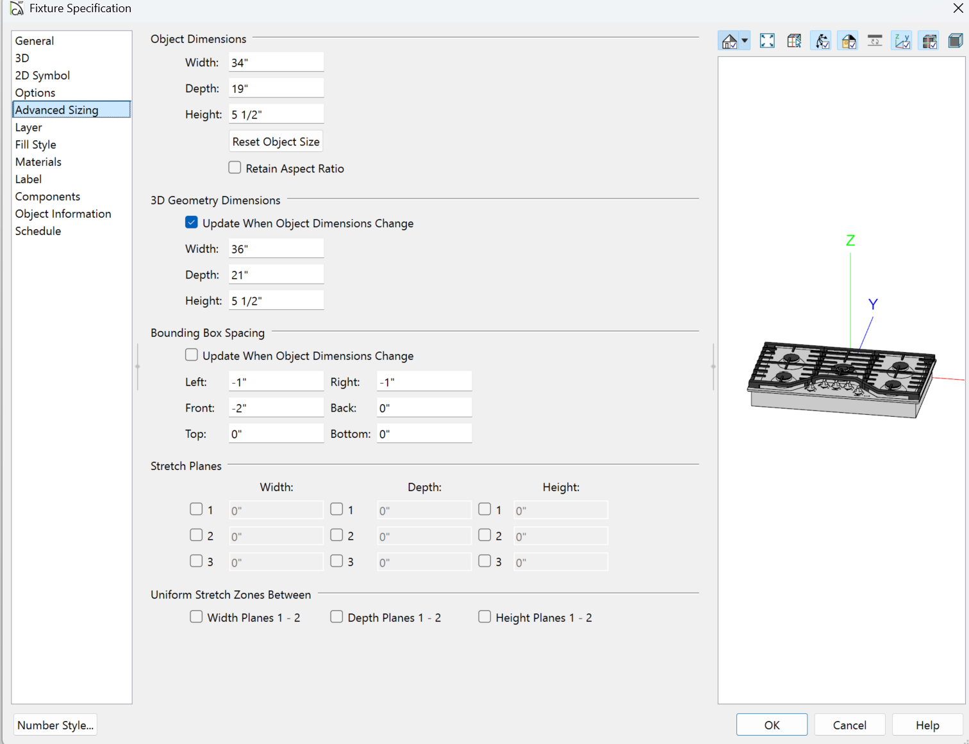Toggle the color/materials house preview icon
Image resolution: width=969 pixels, height=744 pixels.
[x=849, y=41]
